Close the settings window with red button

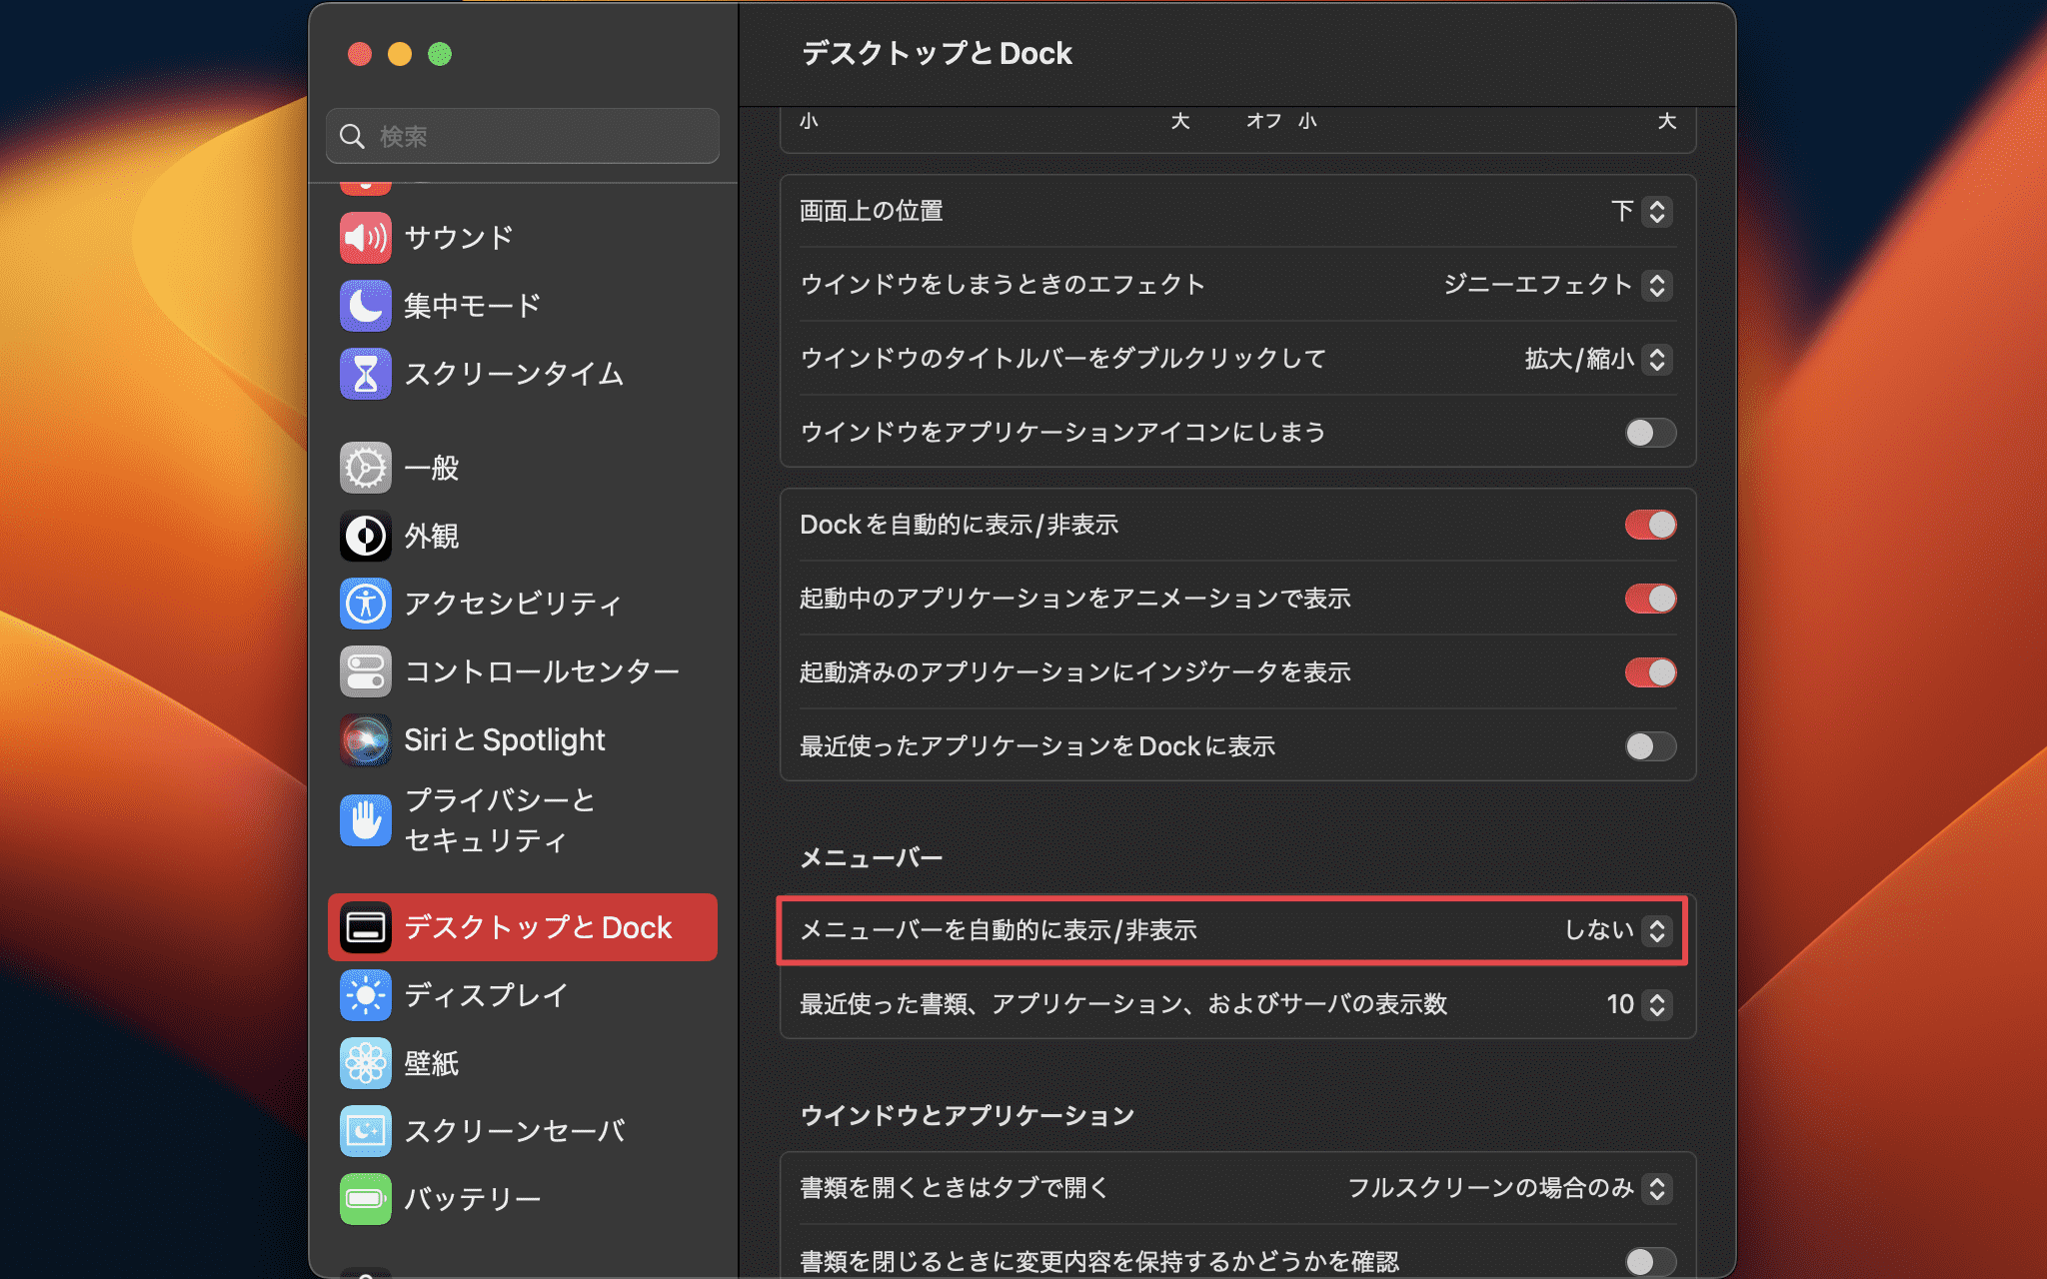(360, 54)
